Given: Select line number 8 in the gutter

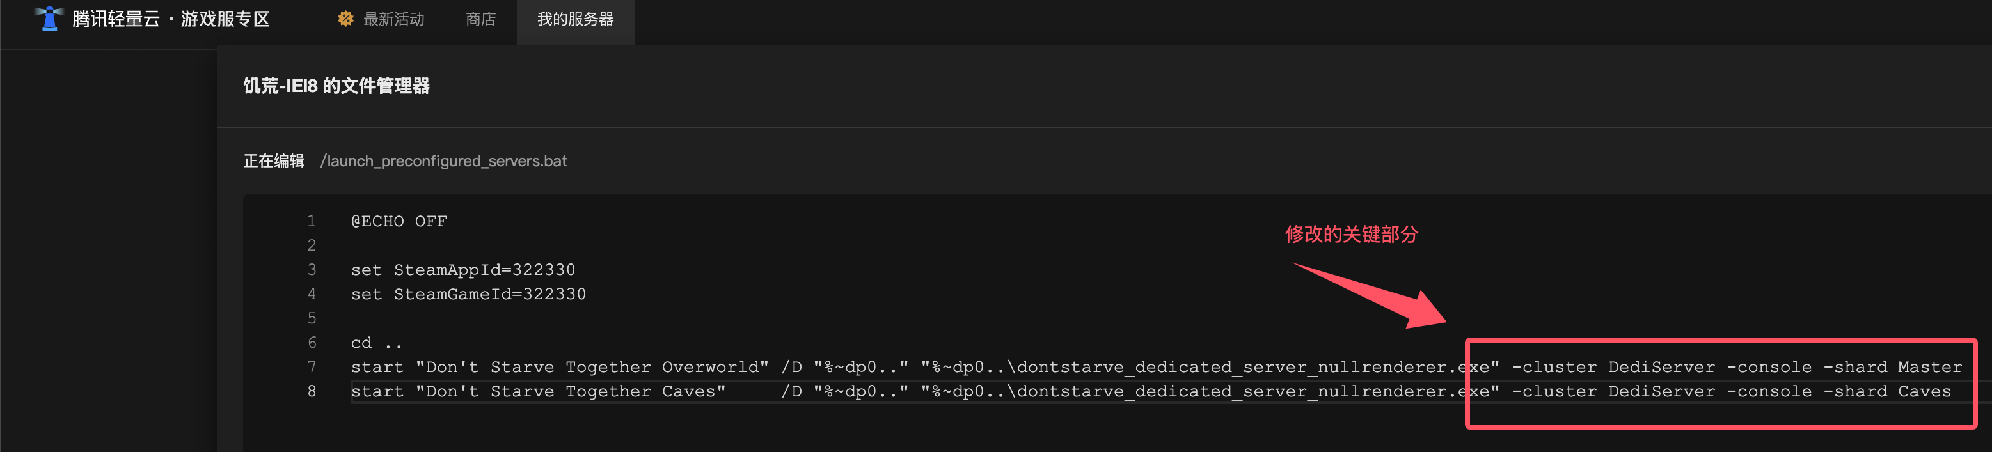Looking at the screenshot, I should coord(312,391).
